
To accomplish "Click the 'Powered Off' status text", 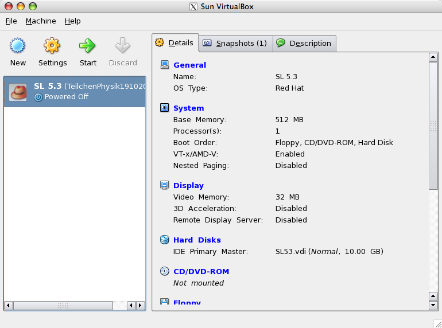I will pyautogui.click(x=67, y=97).
